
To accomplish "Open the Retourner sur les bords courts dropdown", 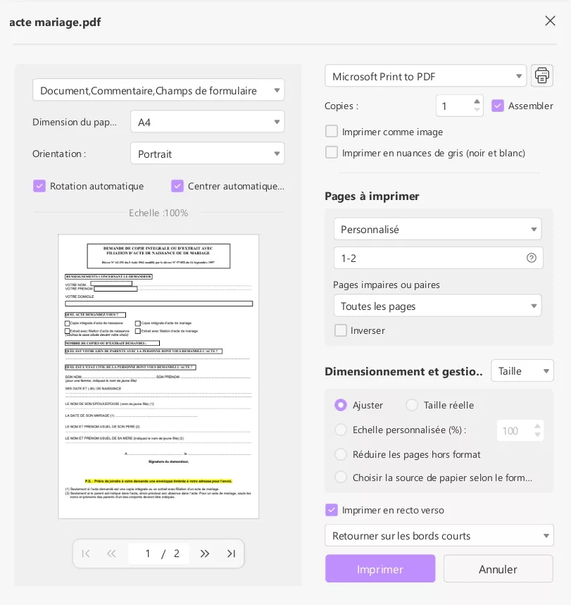I will pos(439,535).
